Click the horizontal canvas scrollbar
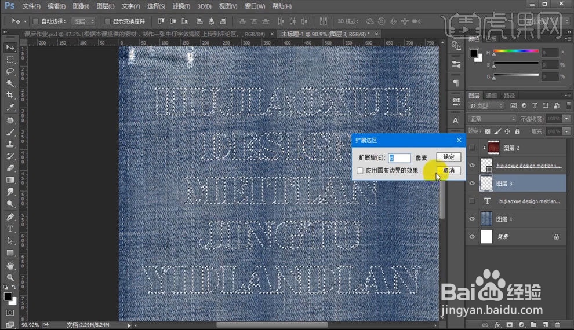This screenshot has height=330, width=574. click(272, 325)
